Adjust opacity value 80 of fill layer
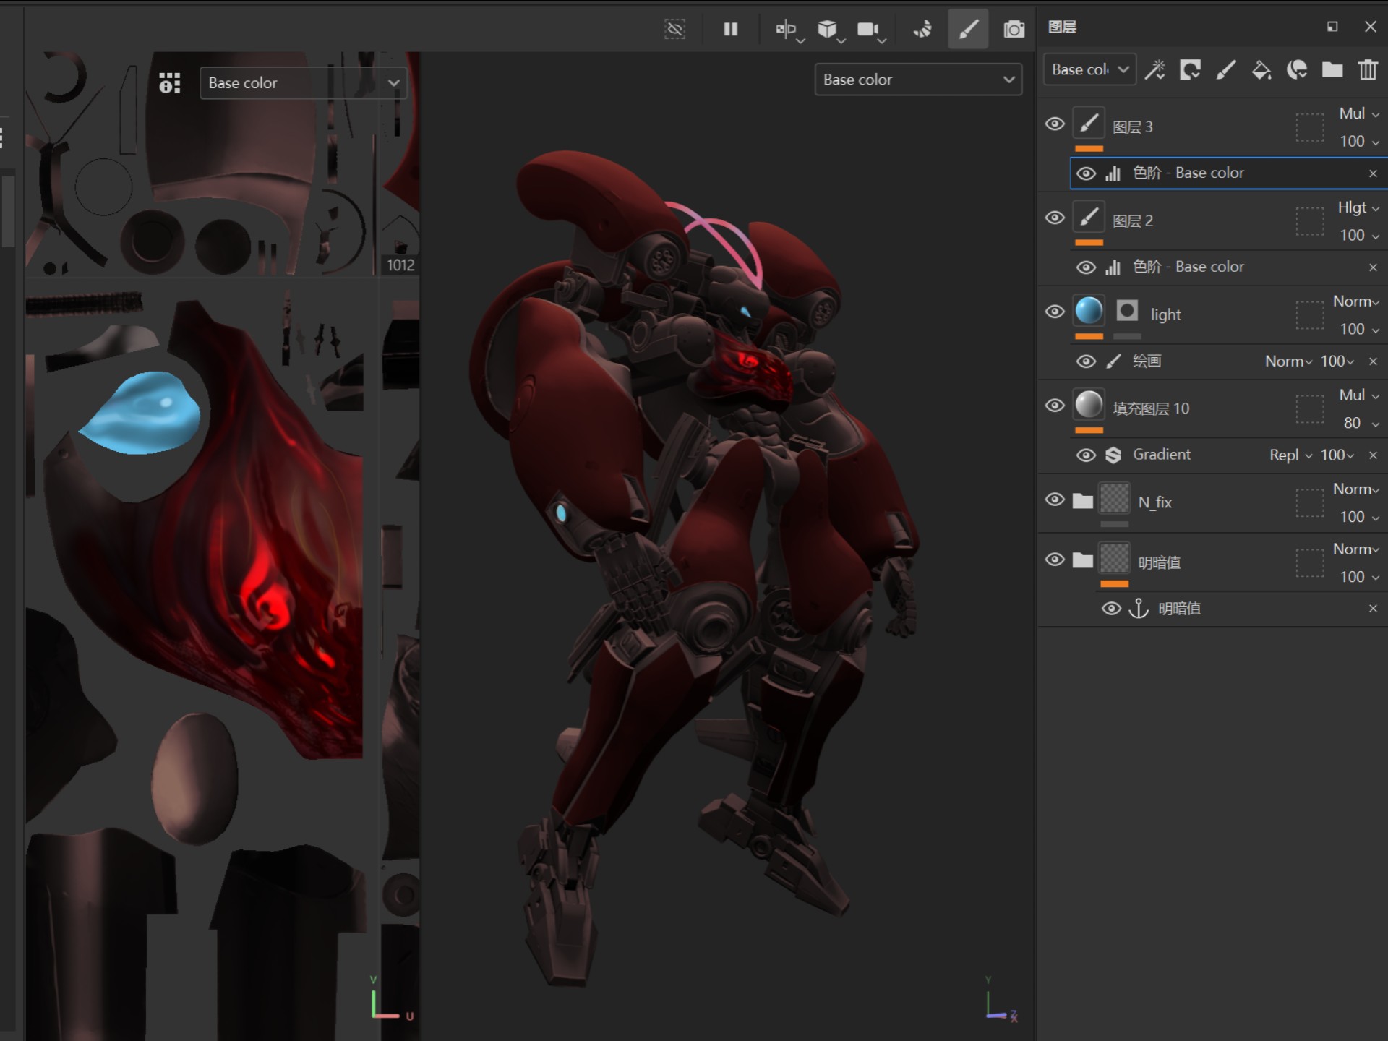This screenshot has height=1041, width=1388. tap(1352, 423)
